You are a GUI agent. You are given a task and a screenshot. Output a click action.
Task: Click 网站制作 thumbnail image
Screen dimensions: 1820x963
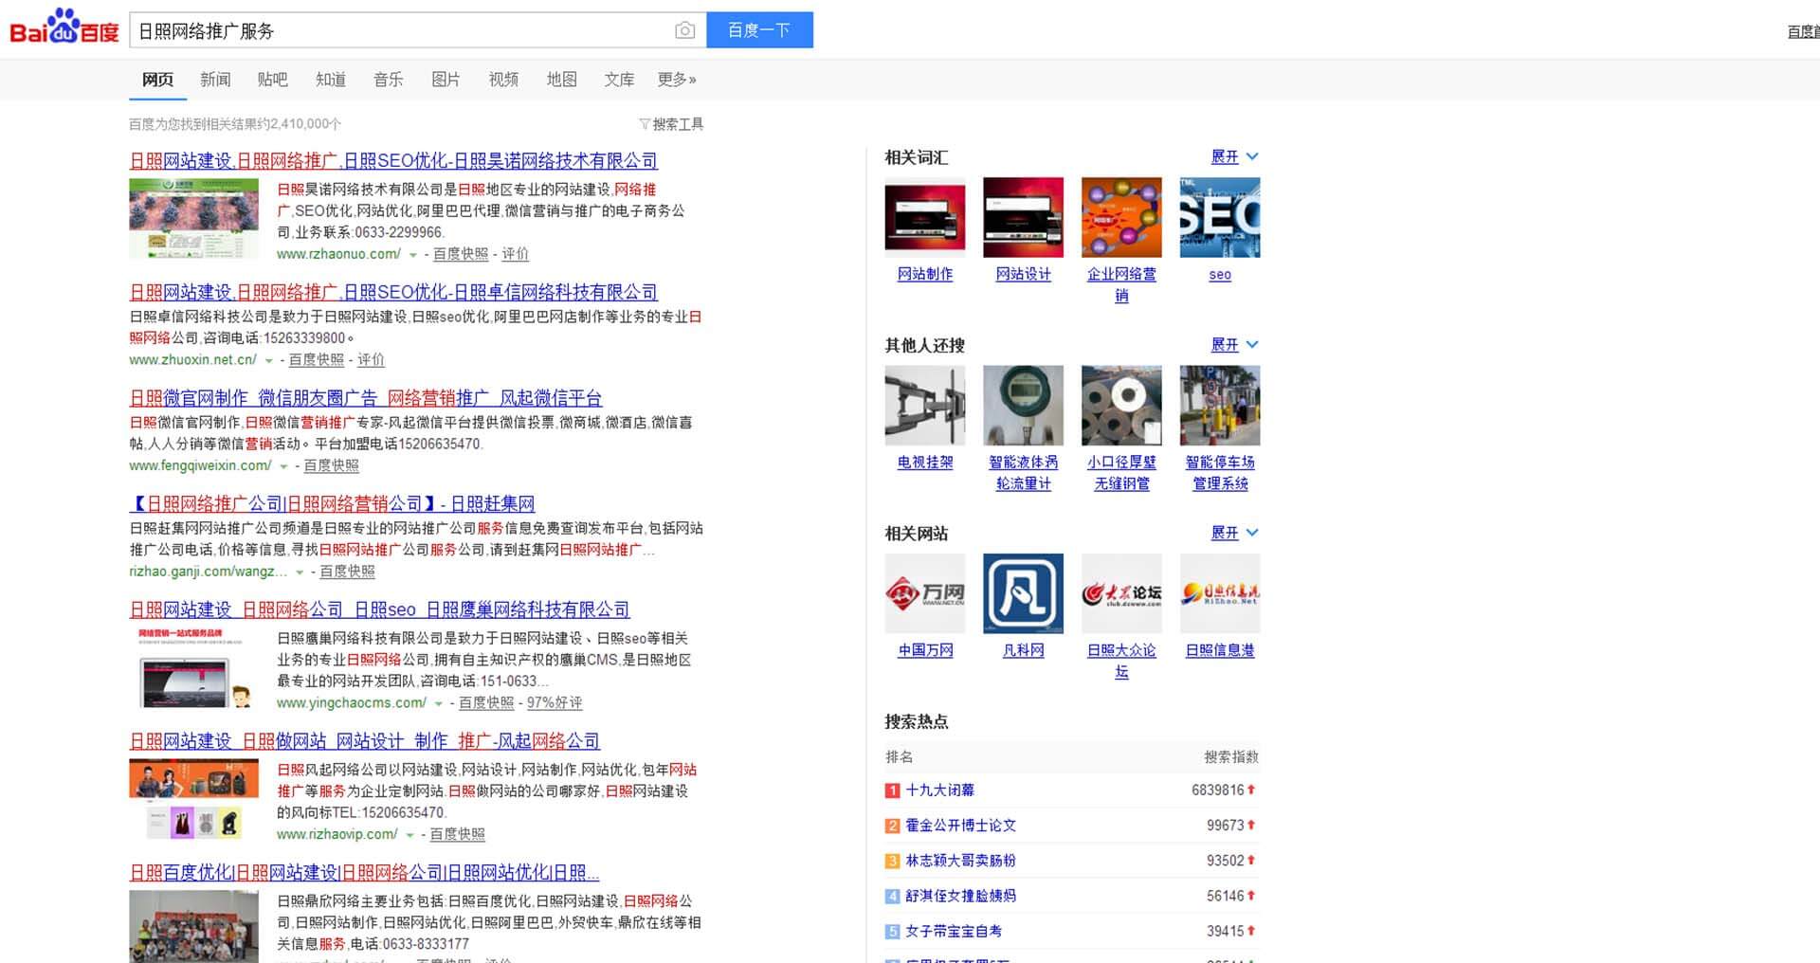(x=925, y=218)
